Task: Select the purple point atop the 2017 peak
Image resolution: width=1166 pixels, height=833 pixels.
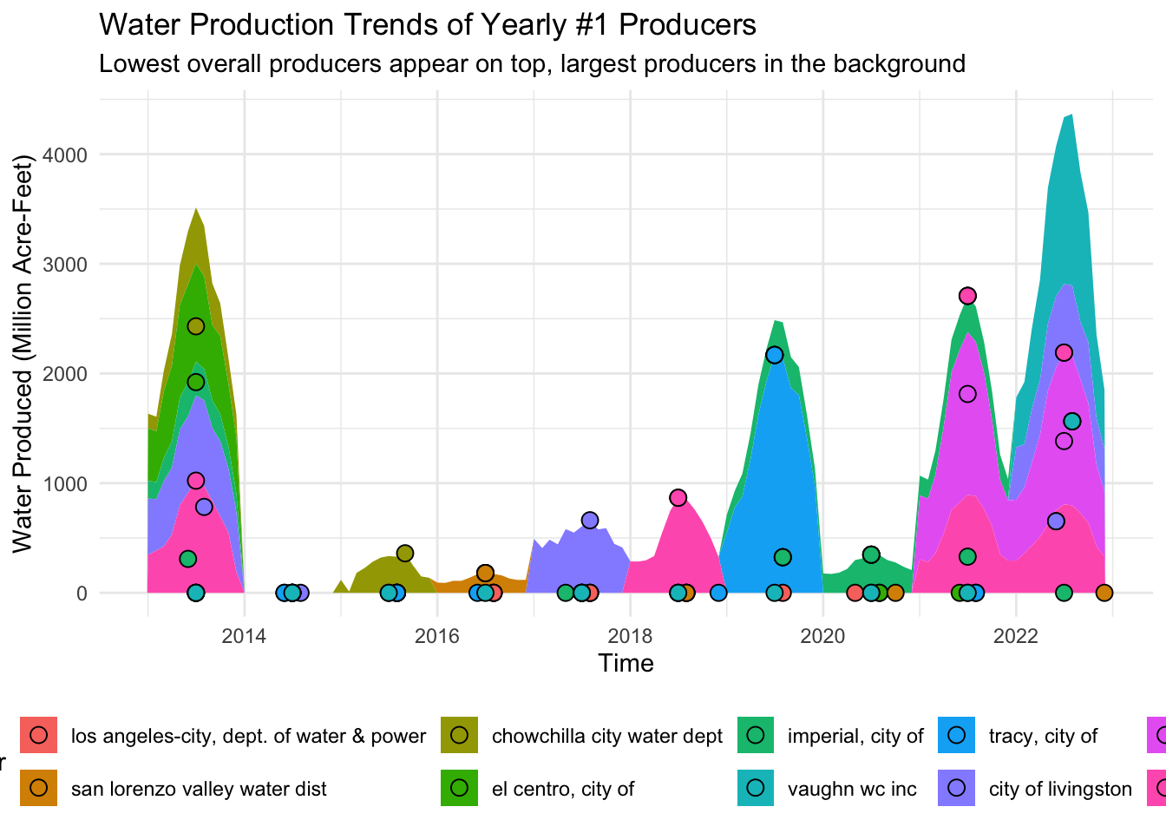Action: 590,520
